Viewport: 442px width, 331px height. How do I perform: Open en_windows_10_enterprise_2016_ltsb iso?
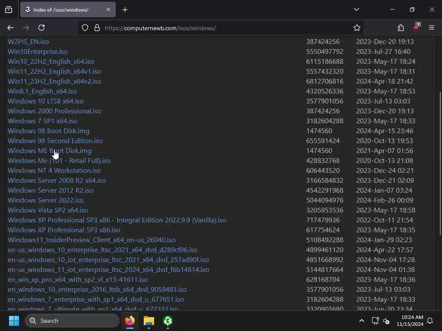click(97, 289)
